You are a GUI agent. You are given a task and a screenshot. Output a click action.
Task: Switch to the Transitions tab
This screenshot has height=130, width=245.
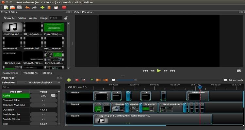(30, 73)
